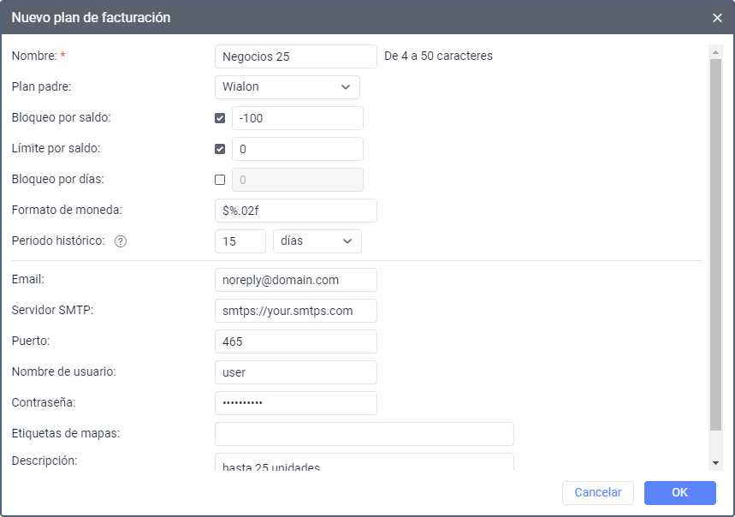Click the Puerto field showing 465
The height and width of the screenshot is (517, 735).
tap(296, 342)
